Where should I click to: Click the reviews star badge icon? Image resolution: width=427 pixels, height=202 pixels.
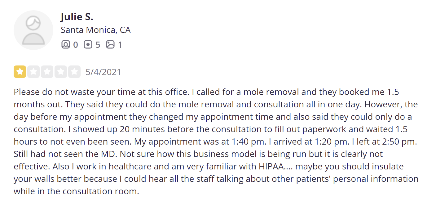[x=88, y=45]
